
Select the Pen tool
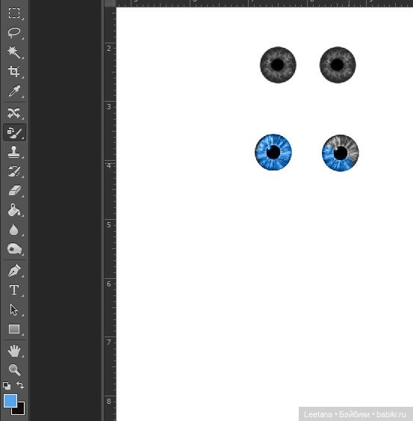pos(14,271)
